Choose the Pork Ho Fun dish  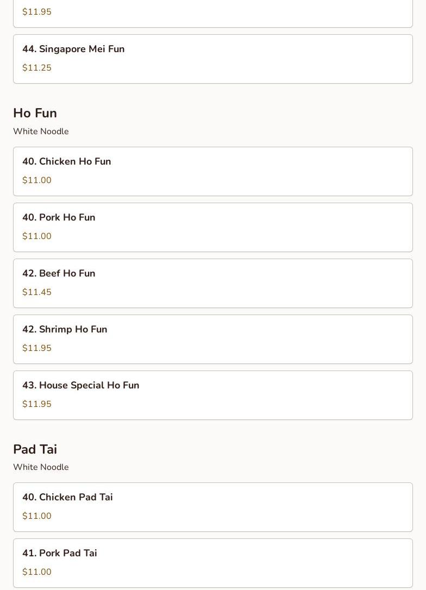pos(212,227)
